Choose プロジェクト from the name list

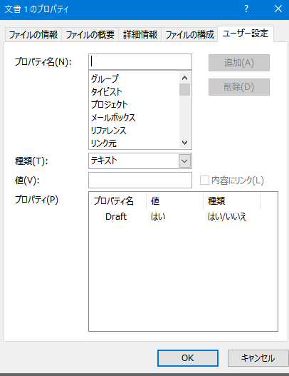pos(110,105)
